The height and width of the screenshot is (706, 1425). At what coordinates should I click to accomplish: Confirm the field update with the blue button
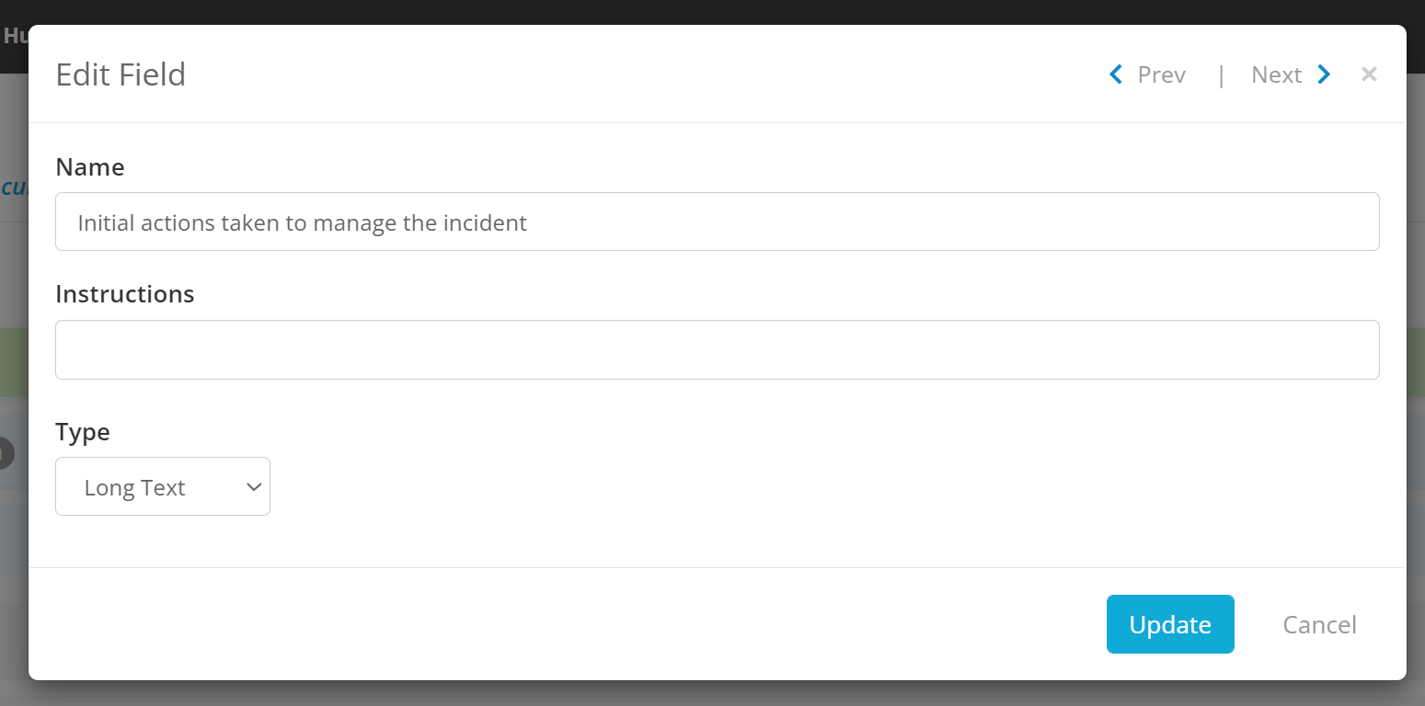(x=1169, y=624)
